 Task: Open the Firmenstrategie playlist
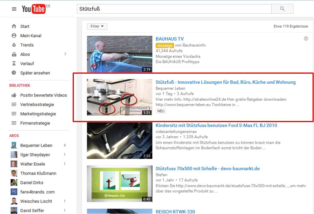(x=35, y=123)
